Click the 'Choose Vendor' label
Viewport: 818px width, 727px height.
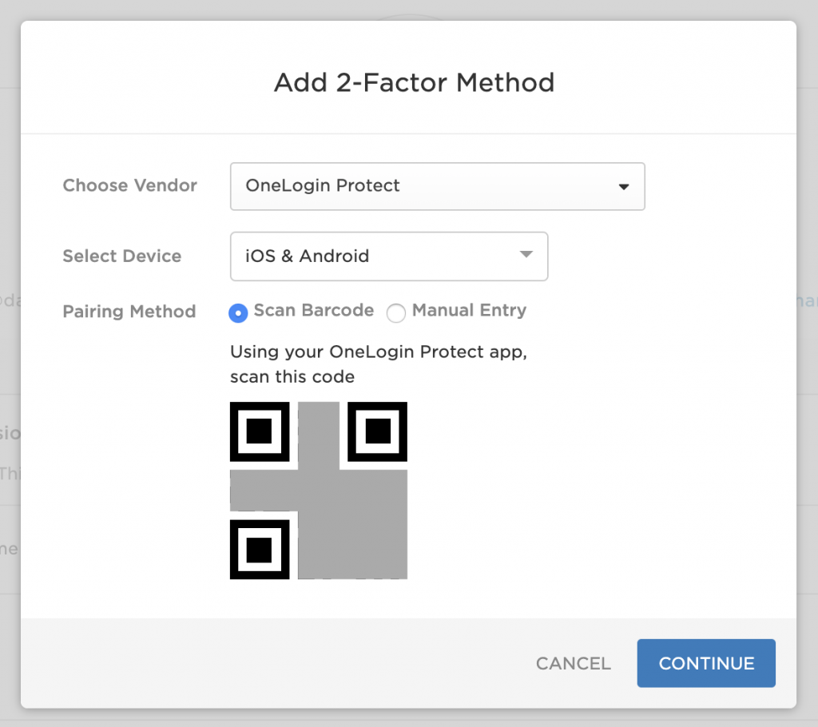(130, 185)
